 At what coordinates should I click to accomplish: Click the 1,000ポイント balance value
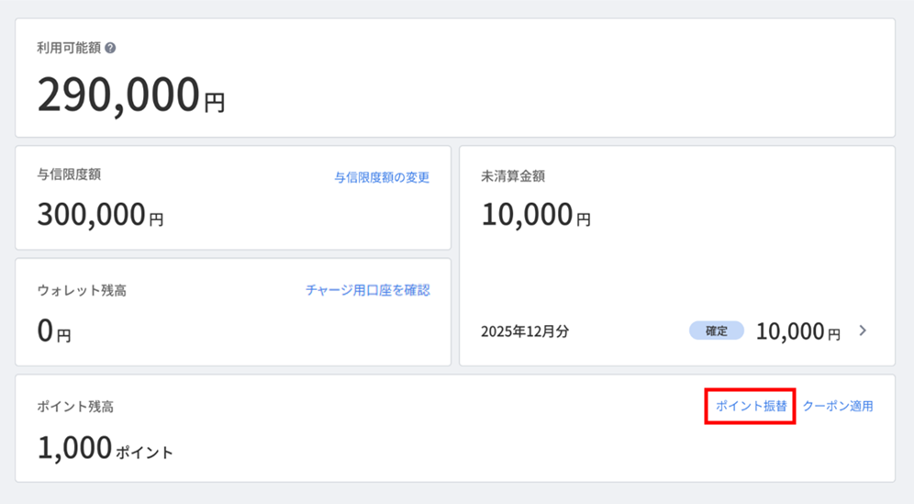pyautogui.click(x=105, y=449)
